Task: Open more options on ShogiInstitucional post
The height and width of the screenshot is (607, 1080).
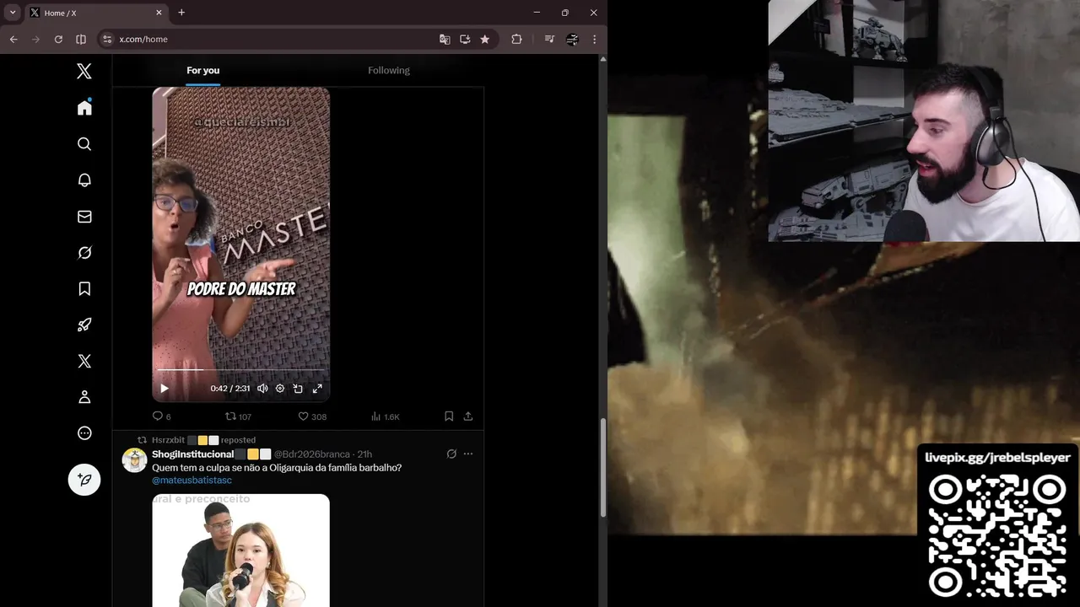Action: pos(468,454)
